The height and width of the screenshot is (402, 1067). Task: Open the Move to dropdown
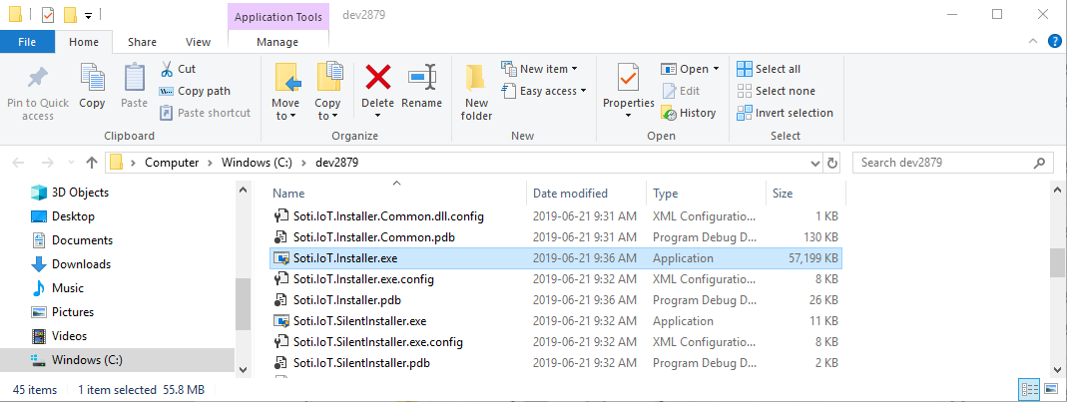click(285, 109)
